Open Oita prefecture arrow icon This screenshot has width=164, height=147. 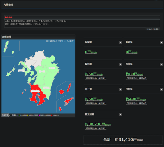pyautogui.click(x=121, y=89)
